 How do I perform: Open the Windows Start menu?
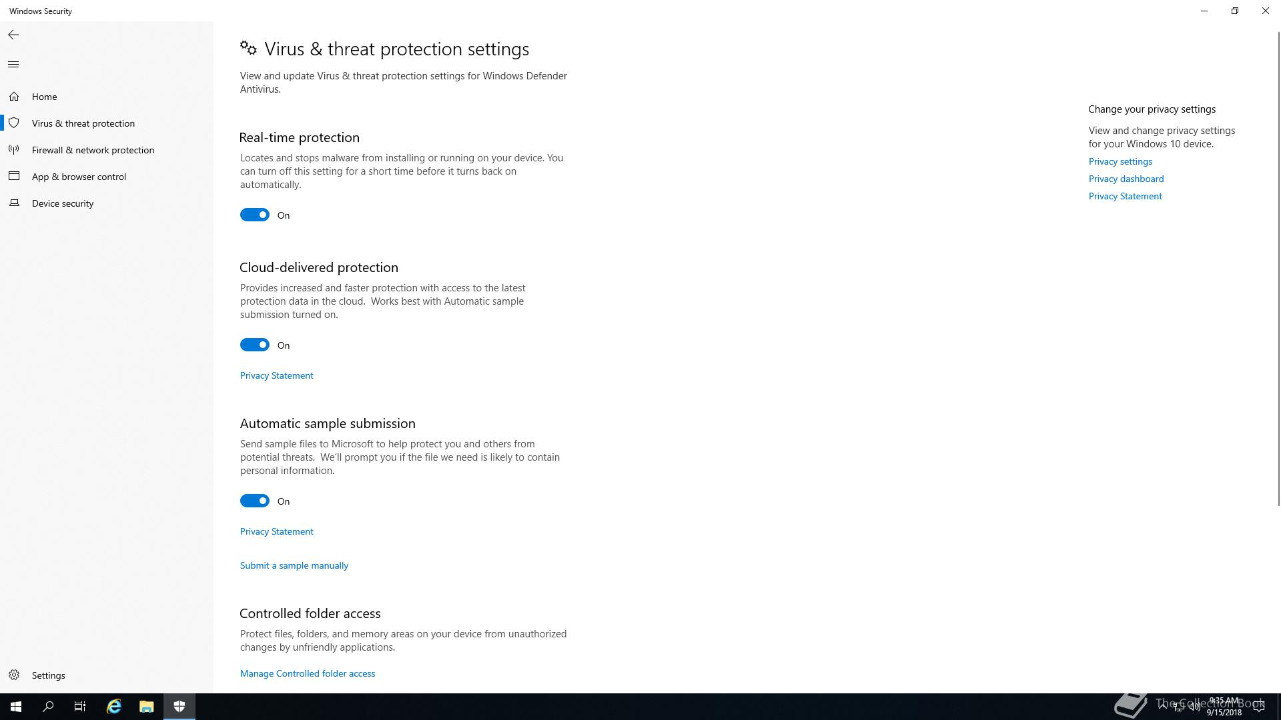16,707
